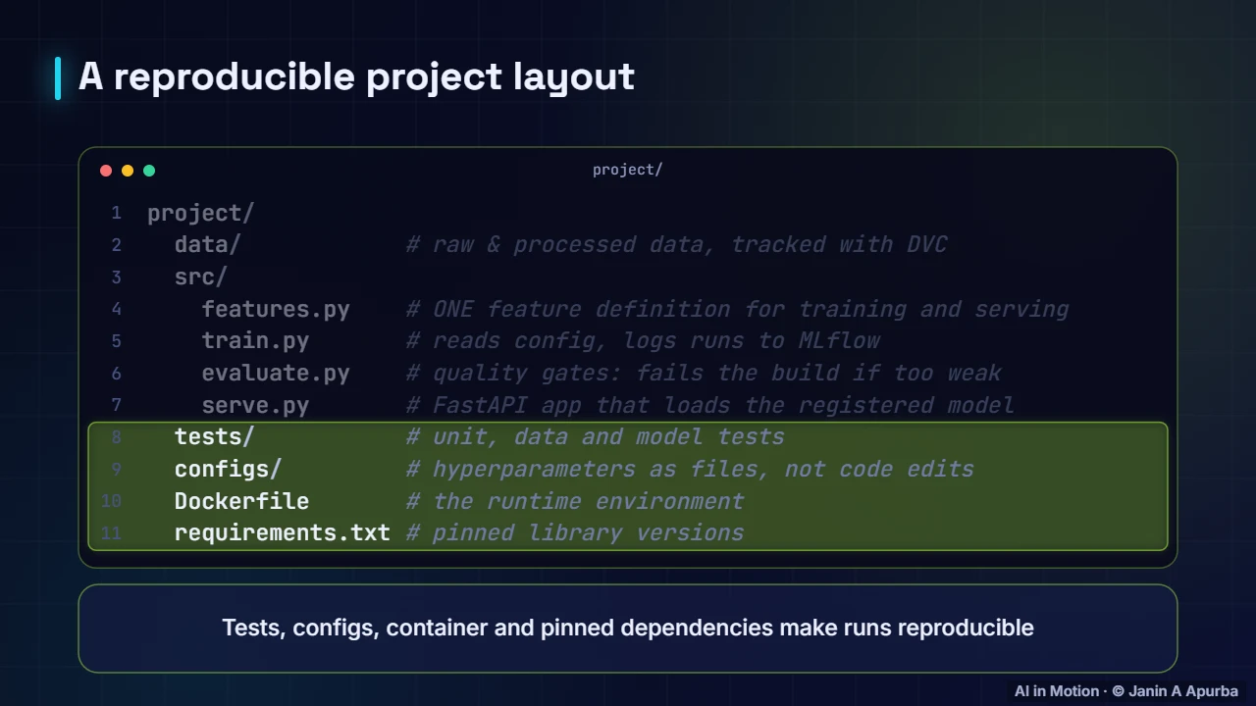Click the 'the runtime environment' comment
The image size is (1256, 706).
coord(576,501)
